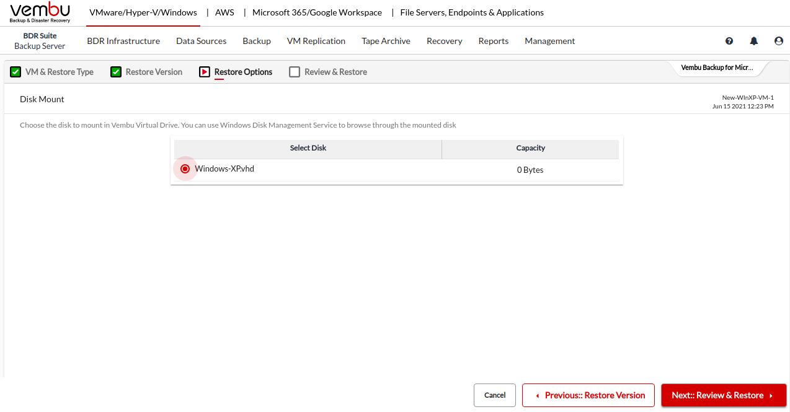Screen dimensions: 790x412
Task: Select the Windows-XP.vhd disk radio button
Action: click(x=185, y=169)
